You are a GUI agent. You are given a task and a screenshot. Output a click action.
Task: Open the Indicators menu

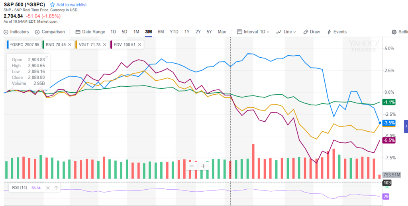click(16, 32)
